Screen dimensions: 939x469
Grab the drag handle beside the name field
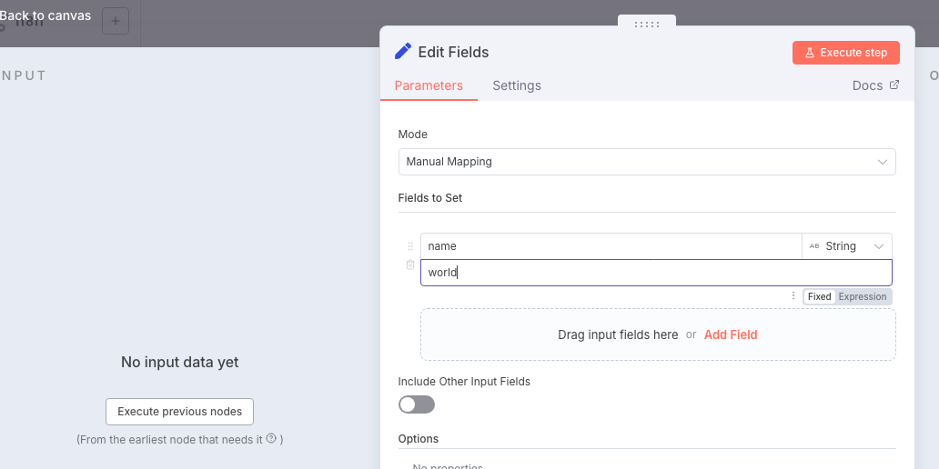410,246
